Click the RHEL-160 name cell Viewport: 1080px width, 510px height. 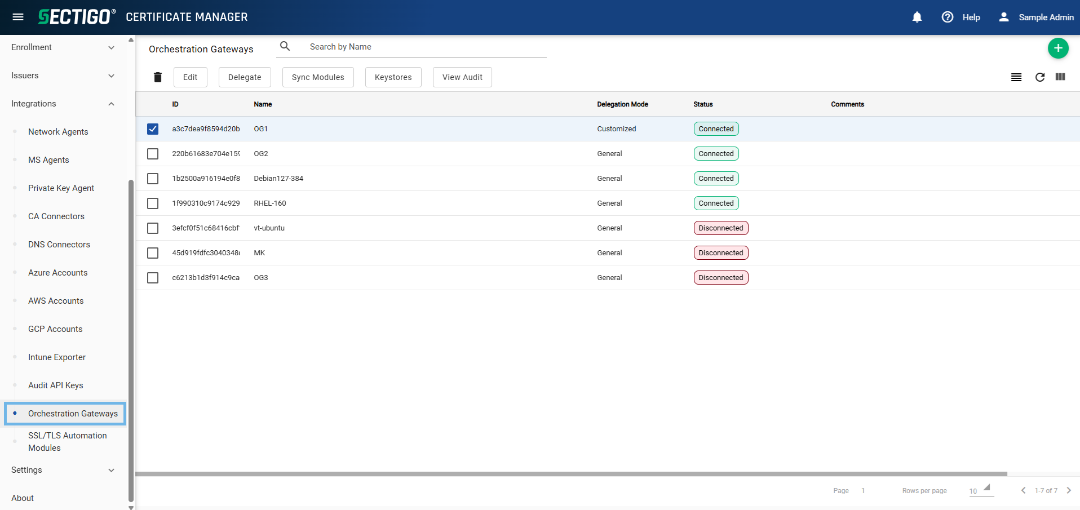[x=270, y=203]
